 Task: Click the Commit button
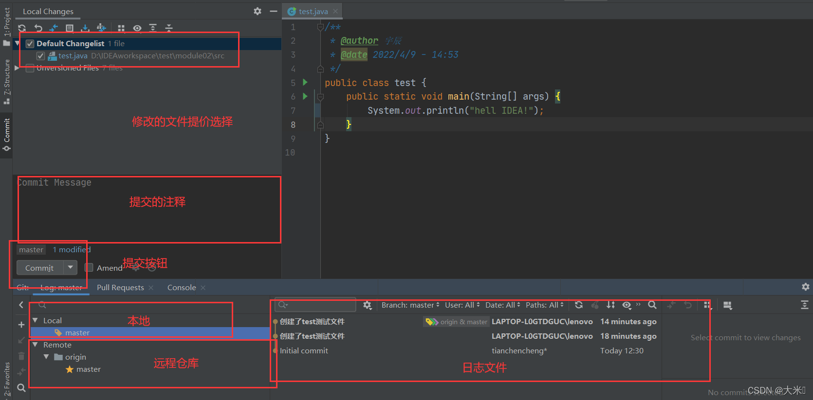click(40, 268)
